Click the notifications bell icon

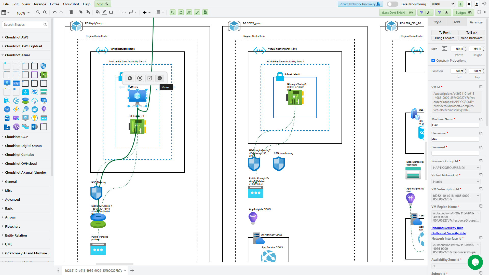click(469, 4)
